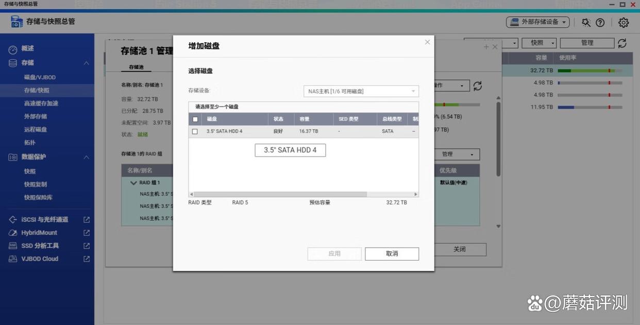Toggle select-all checkbox in disk table header
This screenshot has width=640, height=325.
[195, 119]
